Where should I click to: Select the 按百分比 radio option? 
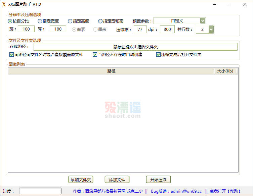pyautogui.click(x=18, y=21)
